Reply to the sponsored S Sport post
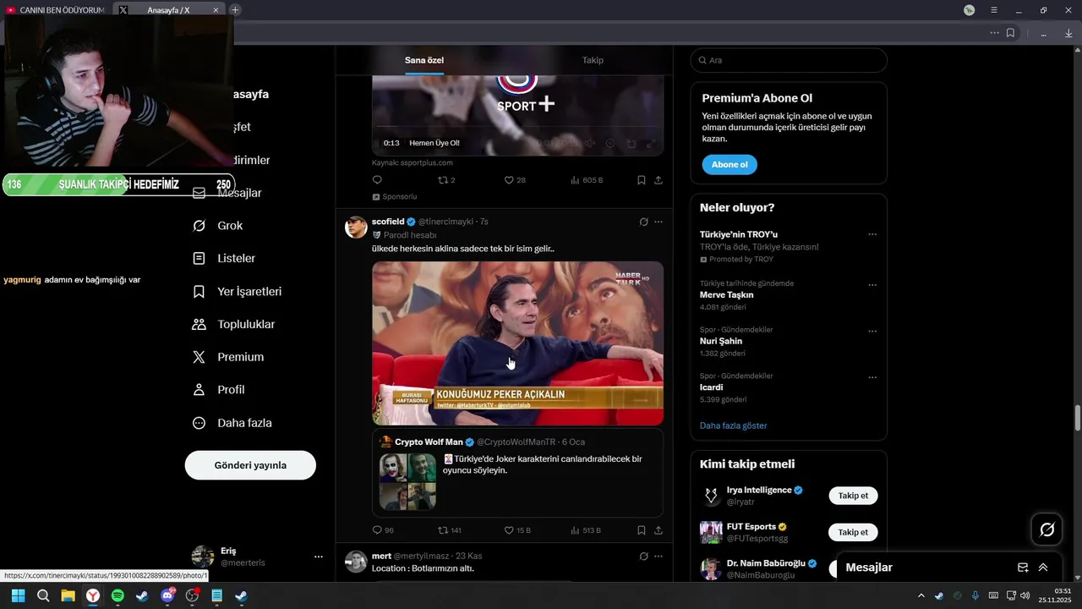Viewport: 1082px width, 609px height. pyautogui.click(x=377, y=180)
